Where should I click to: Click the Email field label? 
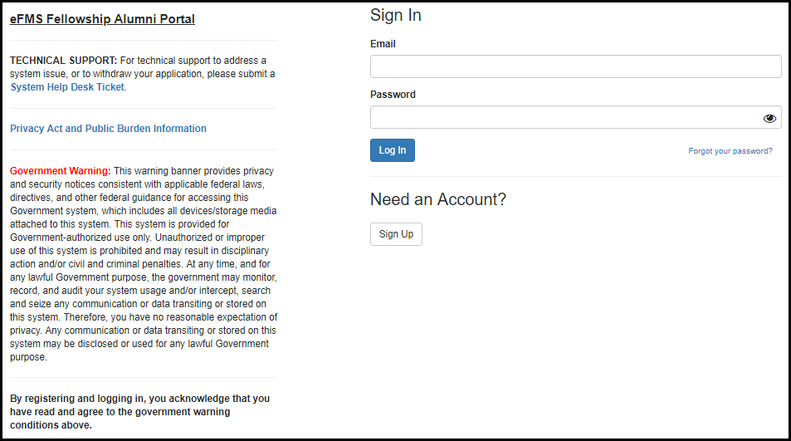(x=383, y=44)
